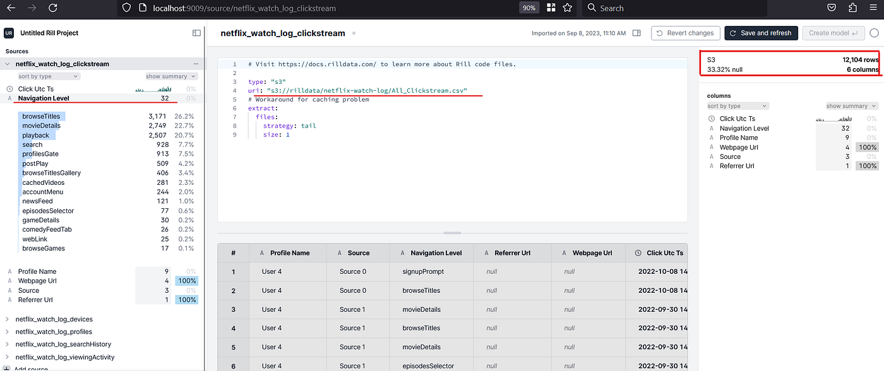Open the Pocket save icon

(832, 8)
